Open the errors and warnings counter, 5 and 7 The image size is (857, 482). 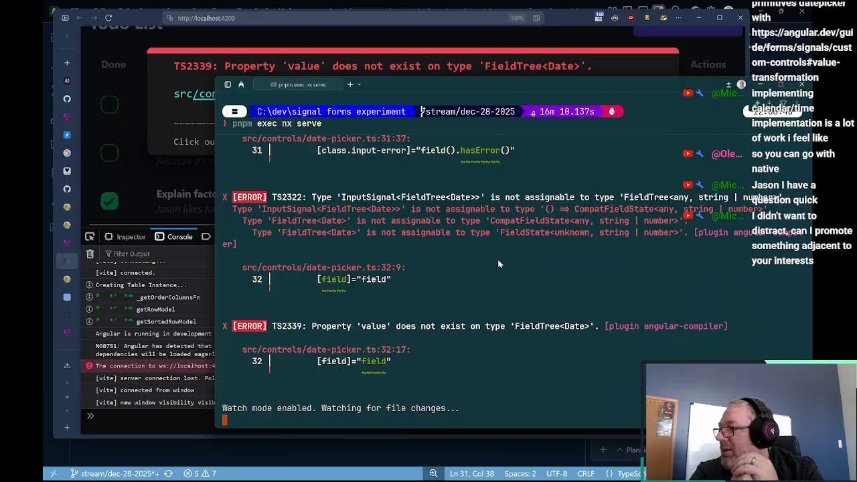coord(200,473)
